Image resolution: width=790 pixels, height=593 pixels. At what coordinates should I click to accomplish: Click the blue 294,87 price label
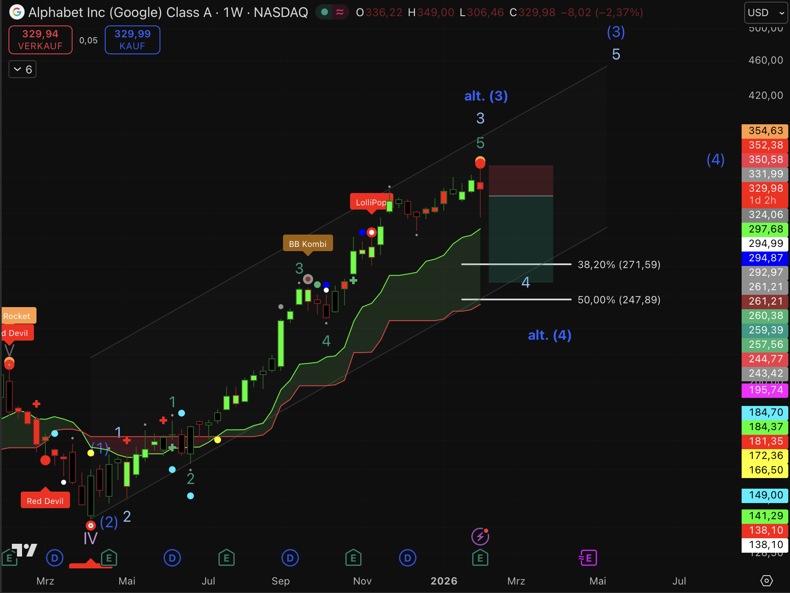coord(765,258)
